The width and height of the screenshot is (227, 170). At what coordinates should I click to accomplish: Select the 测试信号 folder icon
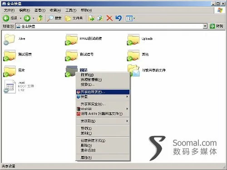pos(71,55)
